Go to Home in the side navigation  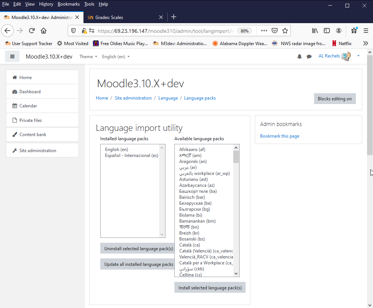(42, 77)
